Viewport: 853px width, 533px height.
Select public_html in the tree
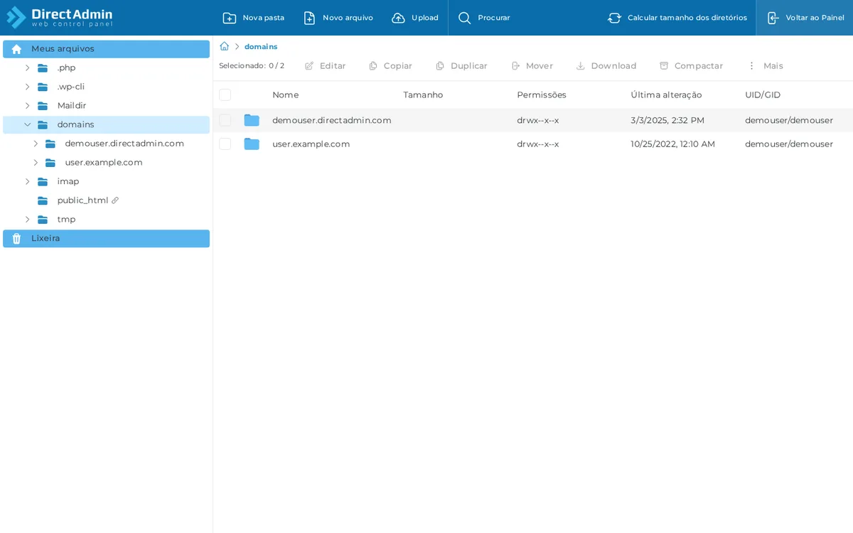coord(83,200)
